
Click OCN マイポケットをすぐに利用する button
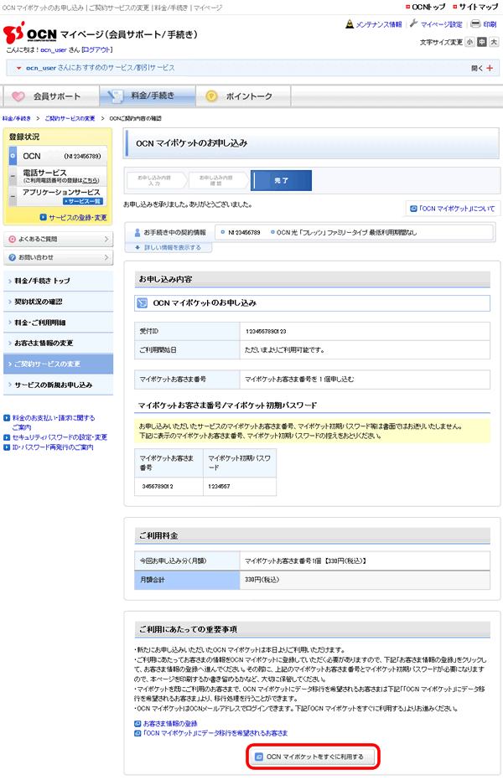tap(313, 757)
